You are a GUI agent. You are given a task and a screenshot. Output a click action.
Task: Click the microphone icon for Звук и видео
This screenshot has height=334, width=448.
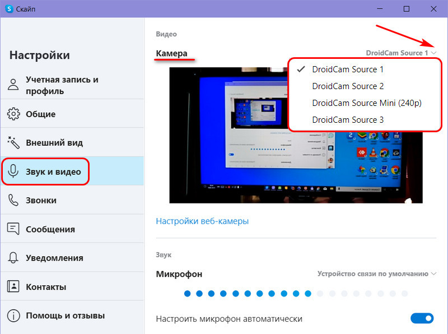pyautogui.click(x=13, y=171)
